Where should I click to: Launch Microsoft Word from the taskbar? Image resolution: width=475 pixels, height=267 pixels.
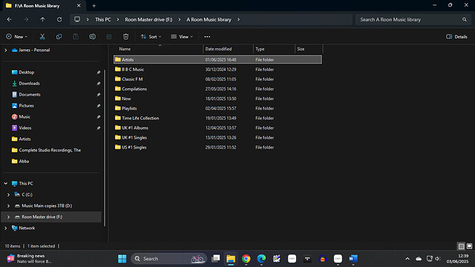pyautogui.click(x=353, y=259)
